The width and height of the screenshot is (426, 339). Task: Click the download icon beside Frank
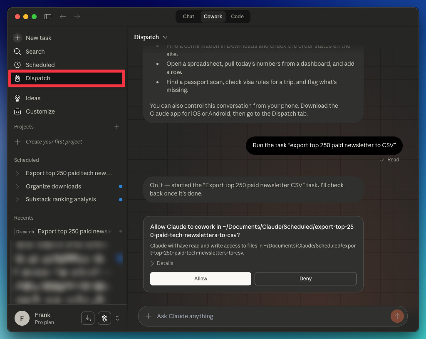(x=88, y=318)
